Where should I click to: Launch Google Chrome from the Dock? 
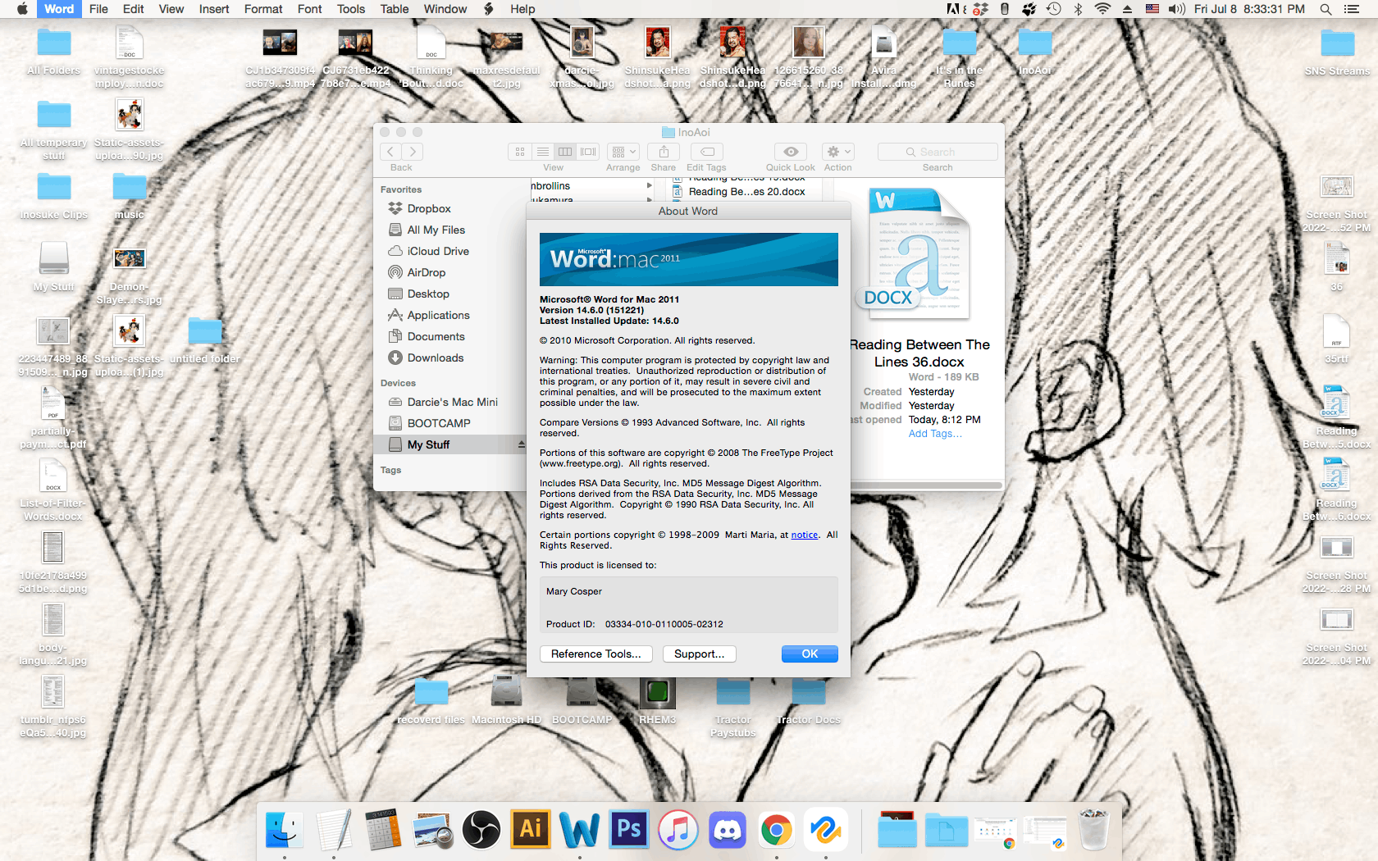pyautogui.click(x=777, y=830)
